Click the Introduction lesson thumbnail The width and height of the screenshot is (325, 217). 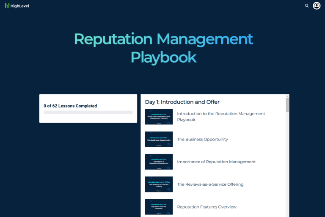[x=159, y=117]
